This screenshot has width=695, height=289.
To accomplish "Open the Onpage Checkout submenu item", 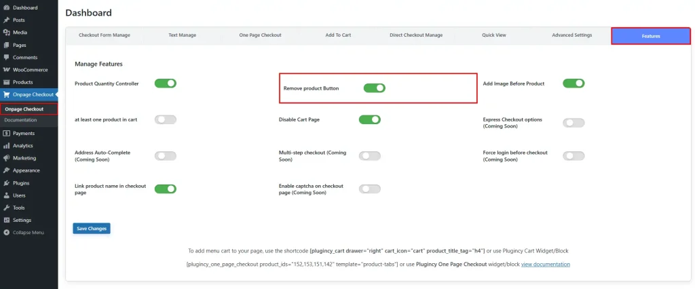I will (x=24, y=109).
